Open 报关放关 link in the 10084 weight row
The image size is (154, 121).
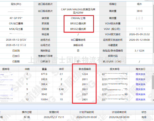pyautogui.click(x=140, y=99)
